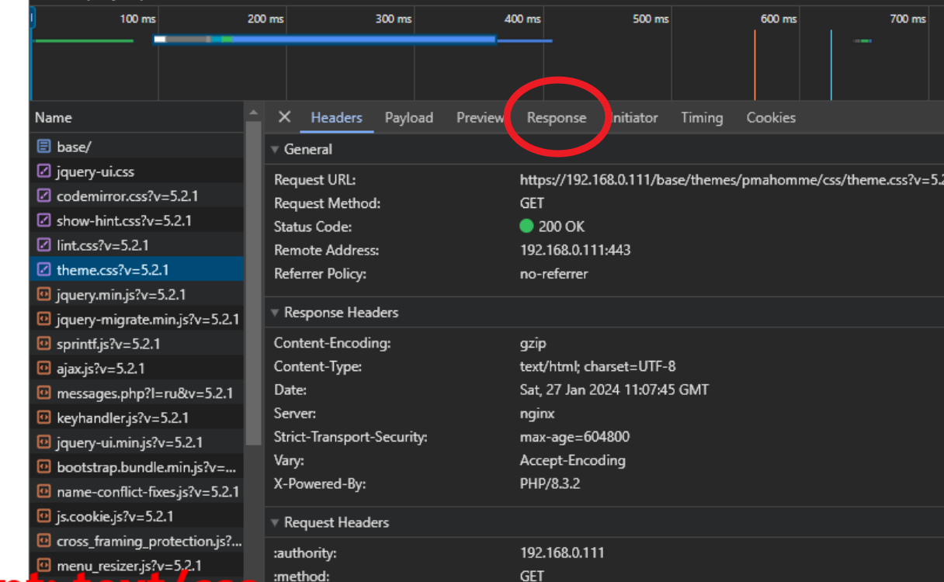This screenshot has width=944, height=582.
Task: Click the Date header value
Action: coord(614,390)
